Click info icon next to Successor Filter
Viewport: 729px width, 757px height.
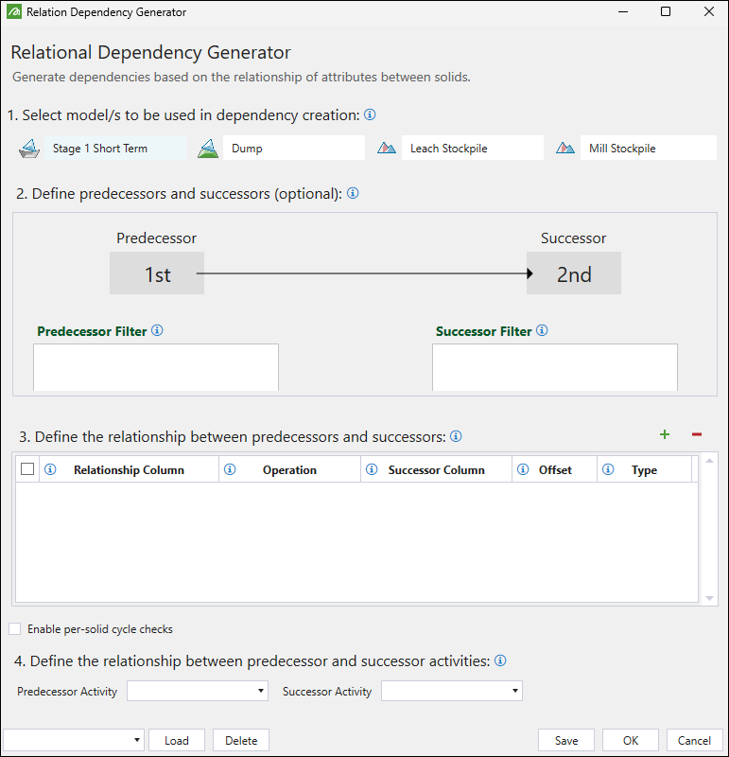coord(542,331)
